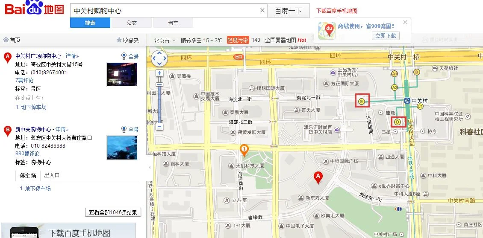Click the red B marker in result list
This screenshot has width=483, height=238.
pos(7,131)
